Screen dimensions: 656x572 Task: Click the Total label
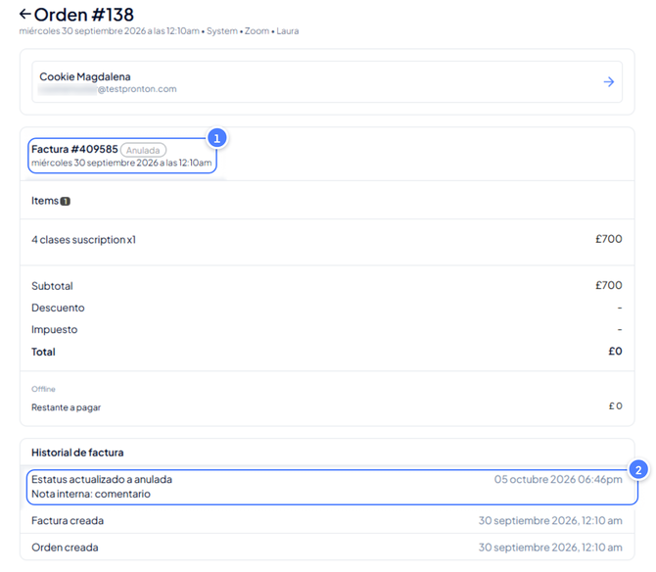[x=43, y=352]
